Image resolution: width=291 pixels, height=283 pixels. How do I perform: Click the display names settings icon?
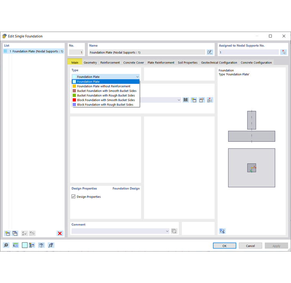pyautogui.click(x=32, y=245)
